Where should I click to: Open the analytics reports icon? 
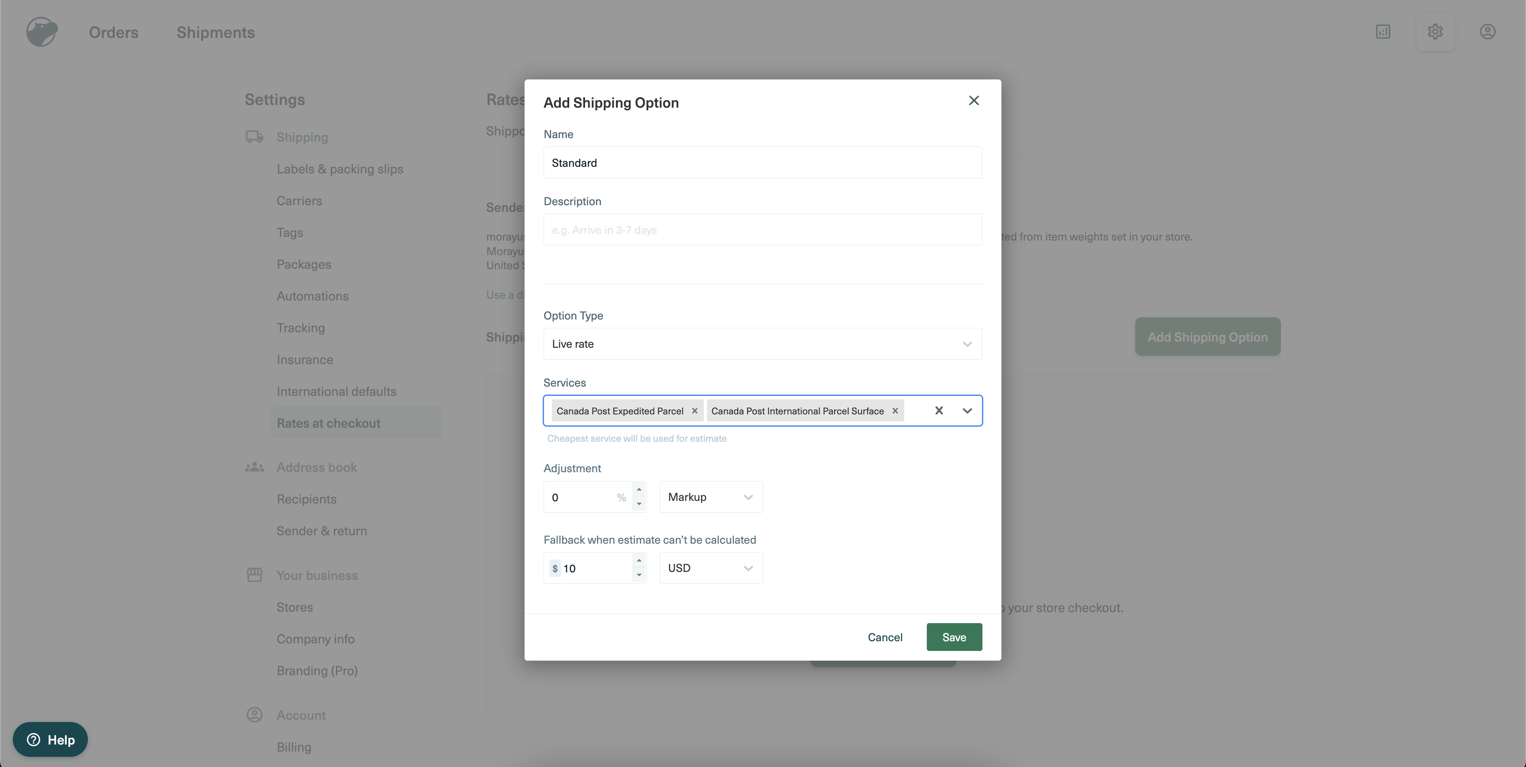1383,31
